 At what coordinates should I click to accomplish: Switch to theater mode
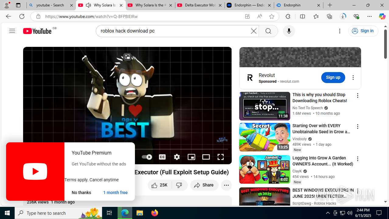[x=206, y=157]
